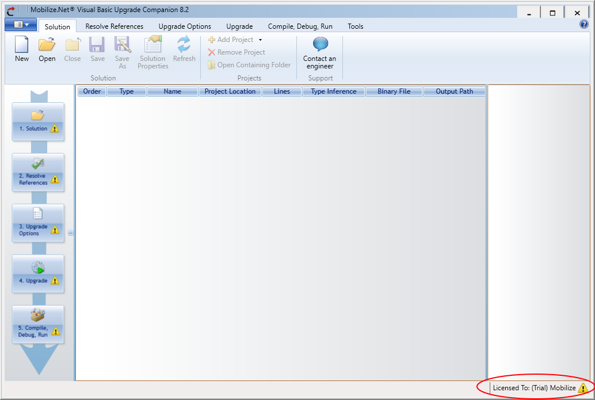Open the Tools tab
The image size is (595, 400).
click(x=356, y=26)
